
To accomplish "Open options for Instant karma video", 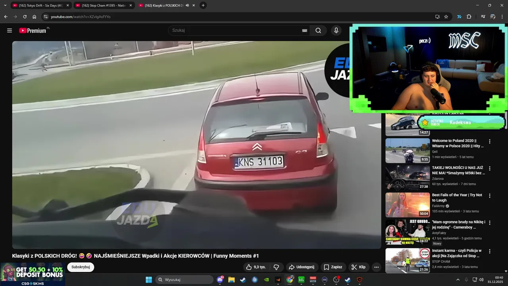I will 490,251.
